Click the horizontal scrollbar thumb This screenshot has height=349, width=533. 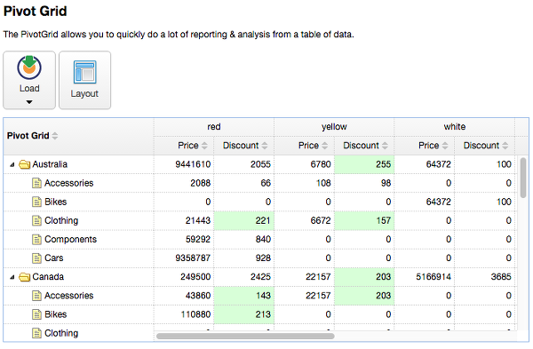[245, 336]
